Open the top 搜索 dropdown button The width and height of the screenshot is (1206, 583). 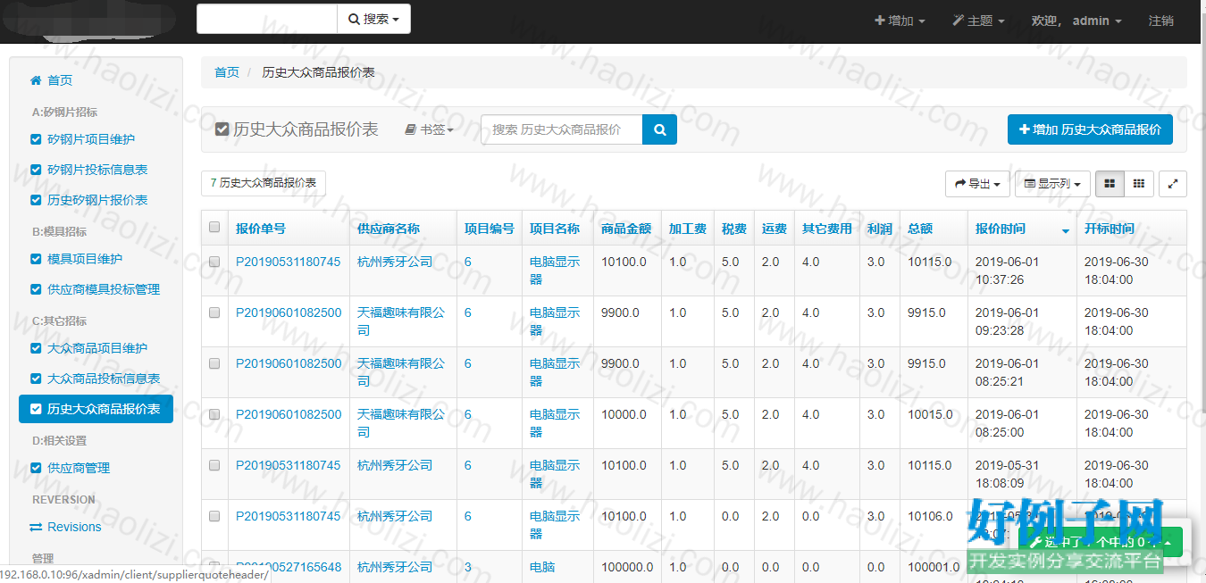pos(373,19)
